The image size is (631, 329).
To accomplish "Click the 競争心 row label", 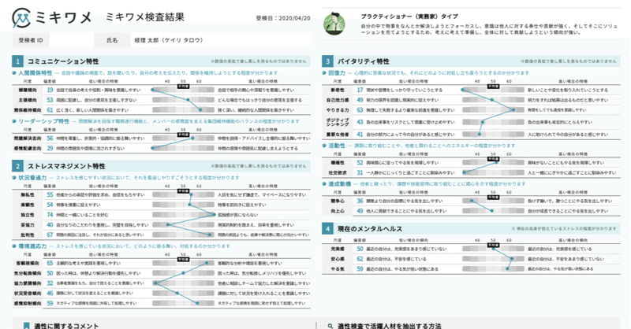I will tap(338, 201).
